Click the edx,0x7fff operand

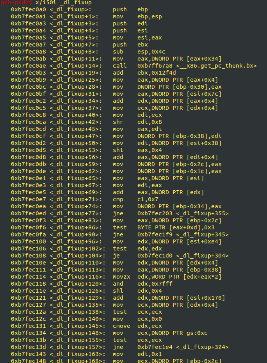tap(155, 284)
